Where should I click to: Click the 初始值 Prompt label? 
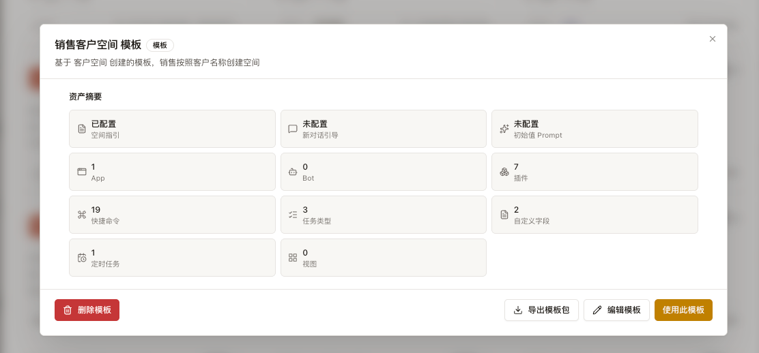pos(539,136)
